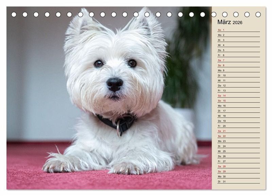The image size is (272, 196).
Task: Select the last row, Di 31
Action: point(238,182)
